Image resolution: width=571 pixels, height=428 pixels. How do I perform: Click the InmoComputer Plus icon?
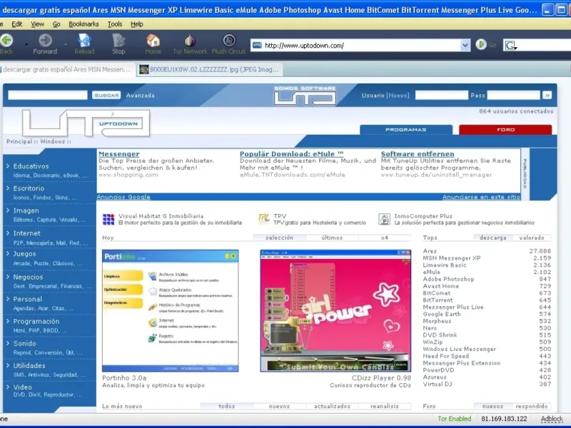coord(384,219)
